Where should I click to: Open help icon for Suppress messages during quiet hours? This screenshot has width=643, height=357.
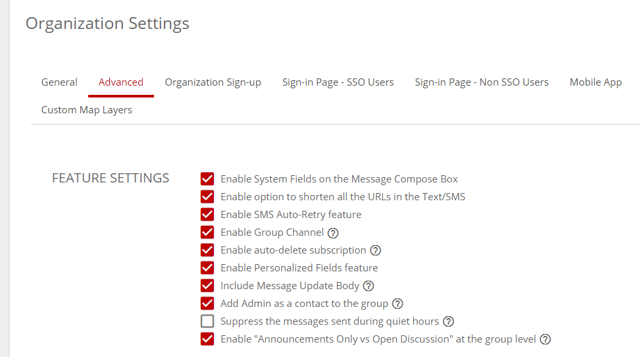(x=448, y=321)
